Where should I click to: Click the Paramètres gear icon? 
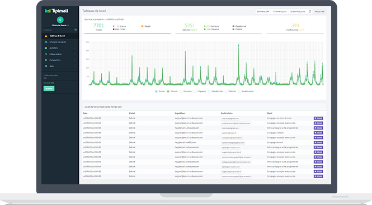click(46, 60)
